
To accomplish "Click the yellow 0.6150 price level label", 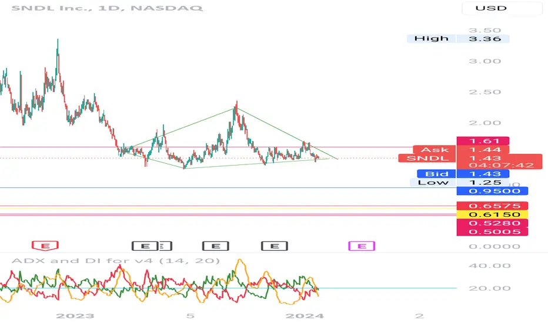I will [x=492, y=214].
